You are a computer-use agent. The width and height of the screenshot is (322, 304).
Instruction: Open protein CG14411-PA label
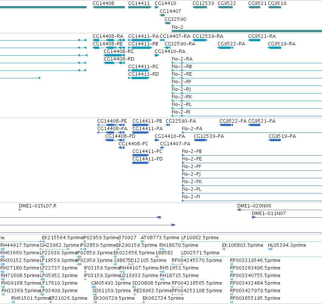(x=148, y=129)
